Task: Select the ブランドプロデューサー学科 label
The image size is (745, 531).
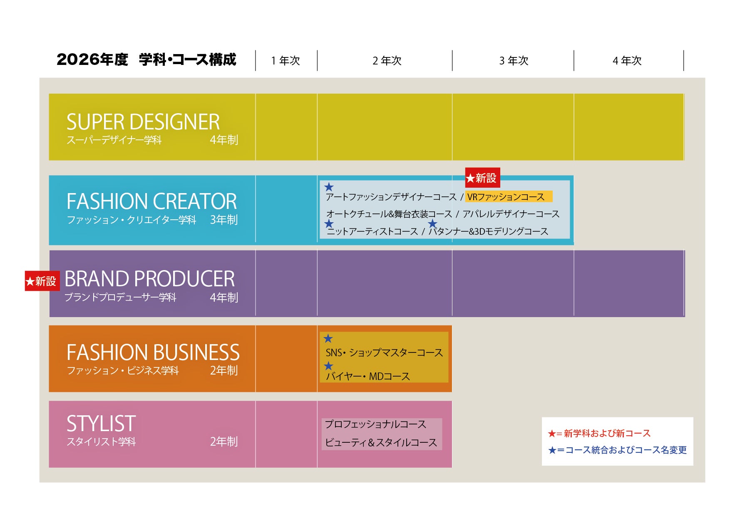Action: pos(121,297)
